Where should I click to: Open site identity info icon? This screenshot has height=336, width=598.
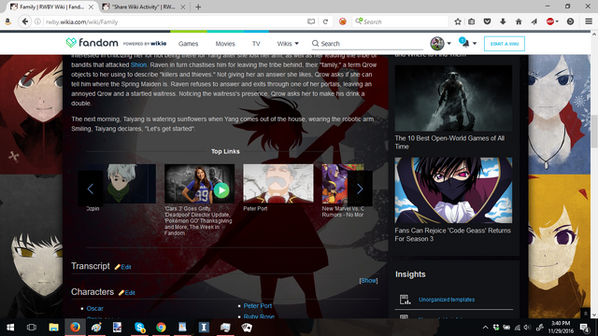click(x=37, y=21)
